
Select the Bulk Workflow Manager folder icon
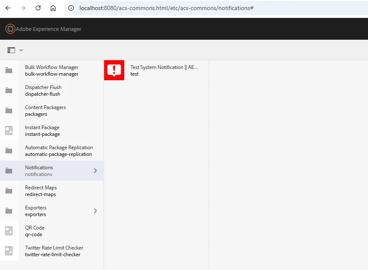click(9, 70)
